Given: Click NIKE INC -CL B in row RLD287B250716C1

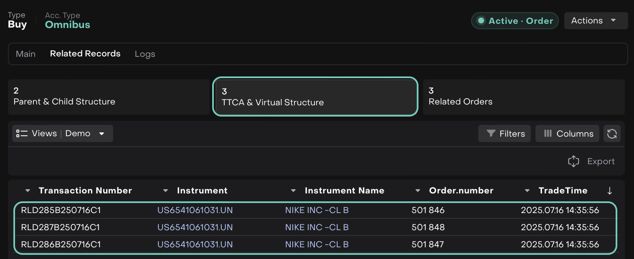Looking at the screenshot, I should click(317, 228).
